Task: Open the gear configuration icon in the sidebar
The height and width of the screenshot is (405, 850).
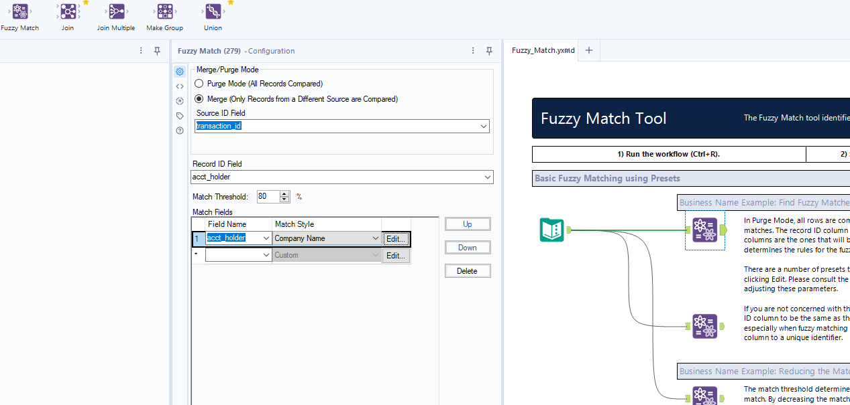Action: pyautogui.click(x=179, y=72)
